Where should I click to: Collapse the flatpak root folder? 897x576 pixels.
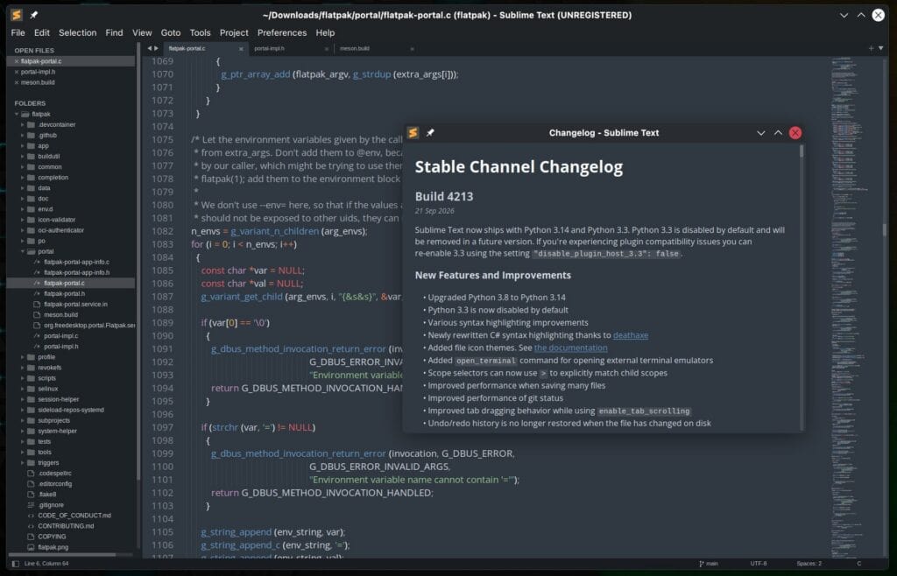click(17, 115)
